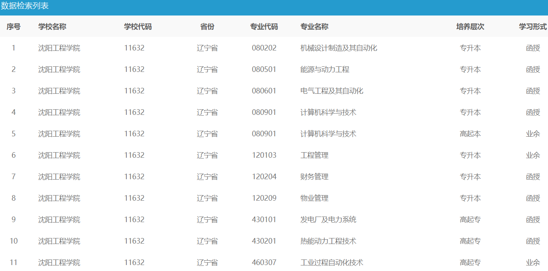Click 业余 in the 高起本 计算机科学与技术 row
Image resolution: width=548 pixels, height=271 pixels.
[x=533, y=134]
